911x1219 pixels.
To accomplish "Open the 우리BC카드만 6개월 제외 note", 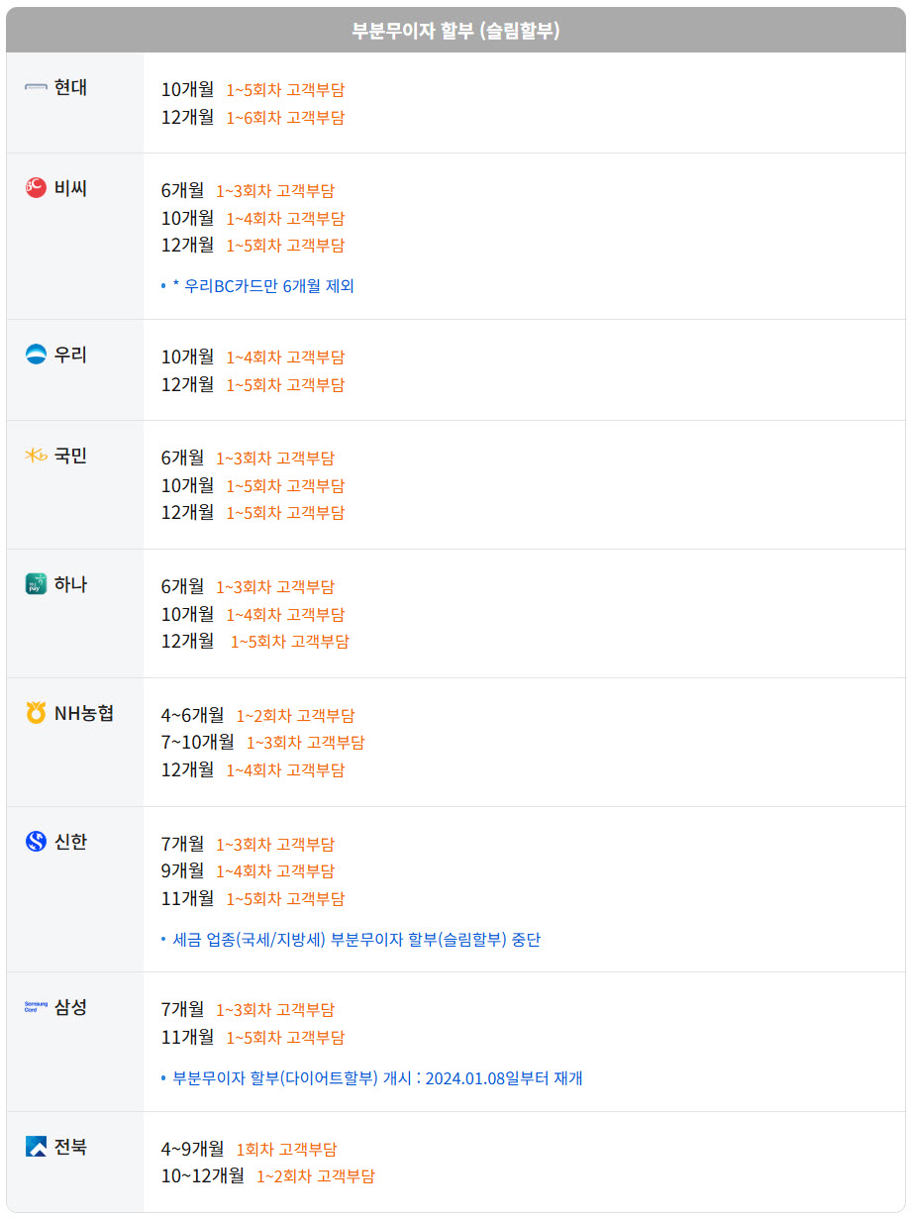I will (x=262, y=286).
